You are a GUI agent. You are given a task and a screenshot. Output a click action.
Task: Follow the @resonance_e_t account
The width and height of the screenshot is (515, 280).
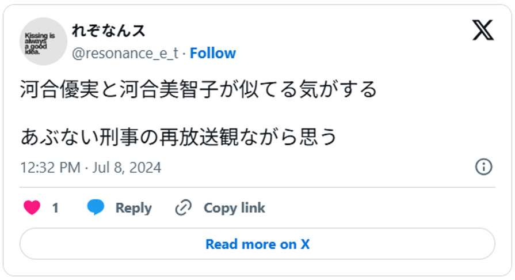point(213,53)
